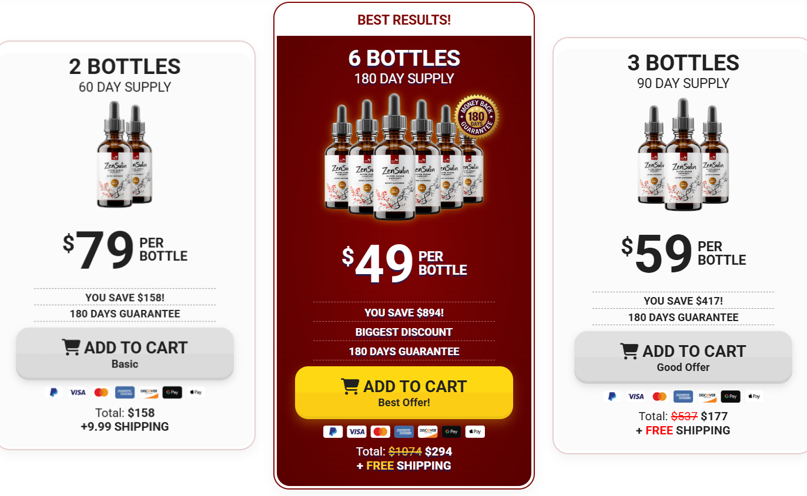
Task: Click Google Pay icon under the 2 Bottles offer
Action: tap(172, 392)
